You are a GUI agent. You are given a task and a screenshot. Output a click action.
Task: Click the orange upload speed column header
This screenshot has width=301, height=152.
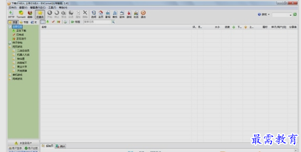(249, 27)
